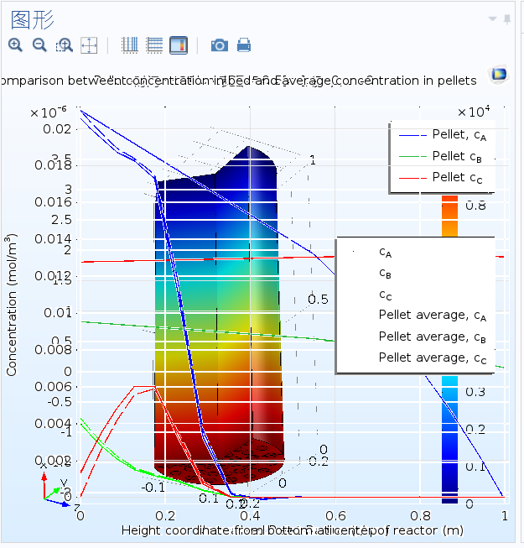The width and height of the screenshot is (524, 548).
Task: Print the plot using the printer icon
Action: click(244, 45)
